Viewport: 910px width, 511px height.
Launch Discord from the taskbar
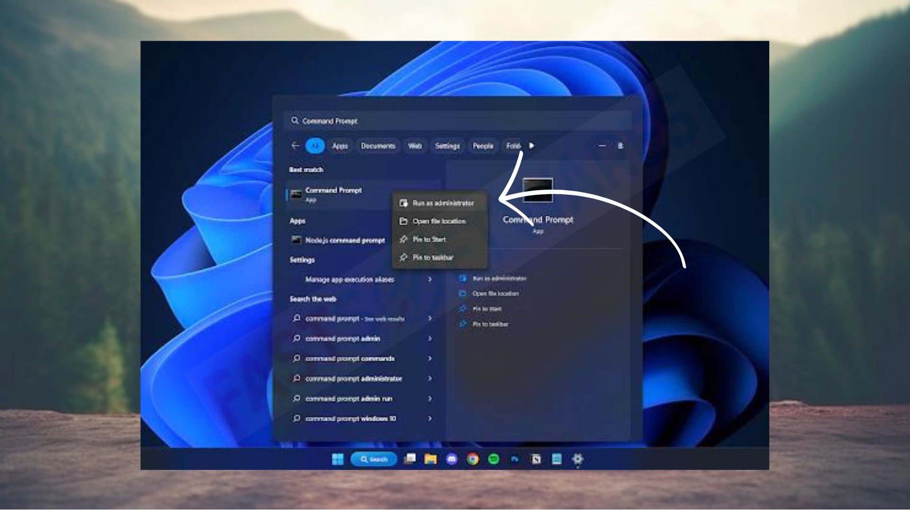click(x=452, y=459)
